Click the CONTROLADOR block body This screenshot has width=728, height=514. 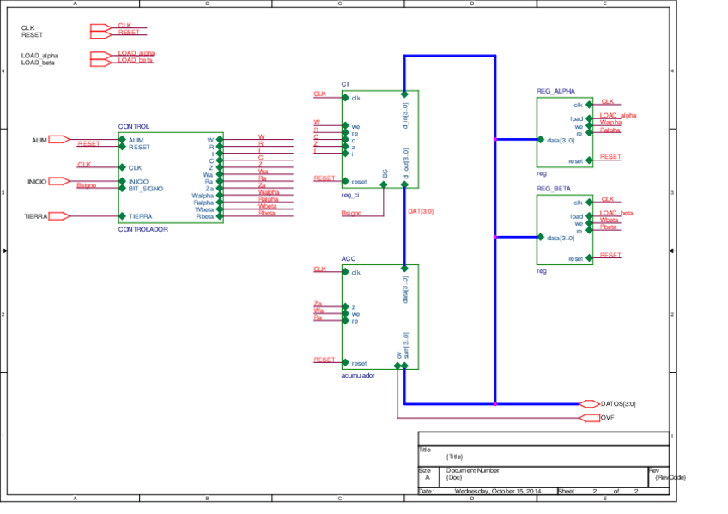pos(170,178)
